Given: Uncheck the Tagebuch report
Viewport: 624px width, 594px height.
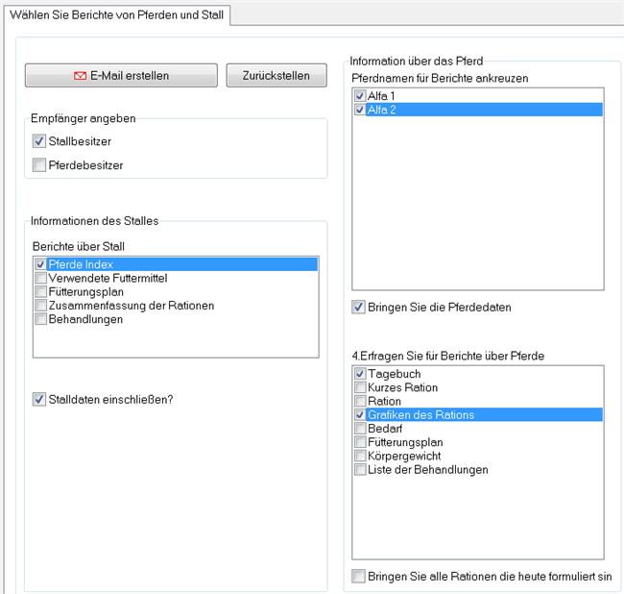Looking at the screenshot, I should pyautogui.click(x=360, y=374).
